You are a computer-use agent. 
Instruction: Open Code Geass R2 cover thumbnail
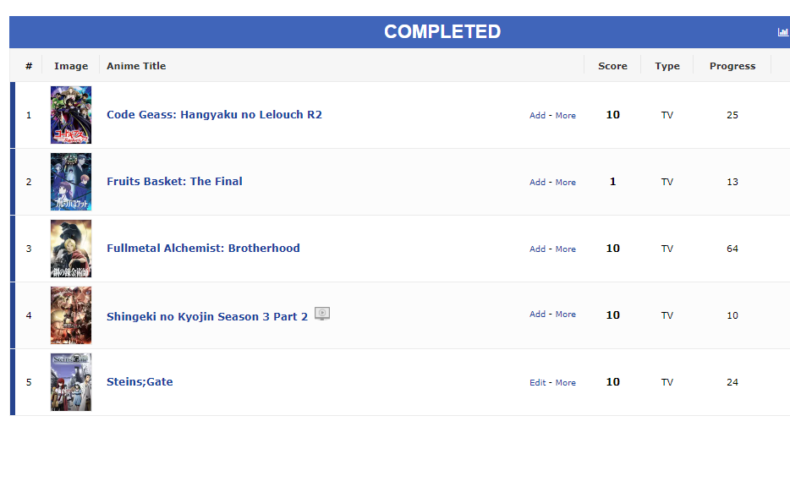coord(71,115)
